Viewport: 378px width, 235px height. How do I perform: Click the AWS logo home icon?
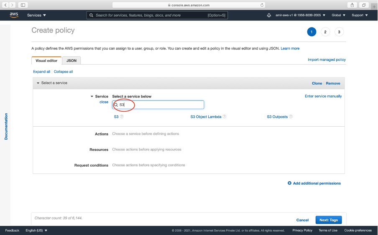(14, 15)
